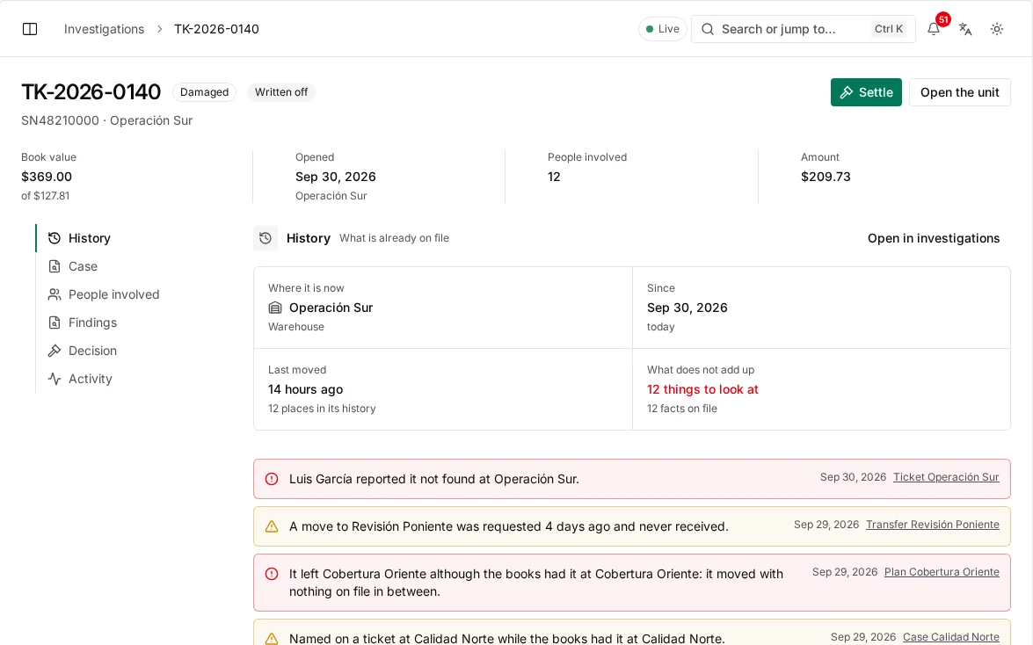Click the '$369.00' book value
The width and height of the screenshot is (1033, 645).
(x=47, y=177)
